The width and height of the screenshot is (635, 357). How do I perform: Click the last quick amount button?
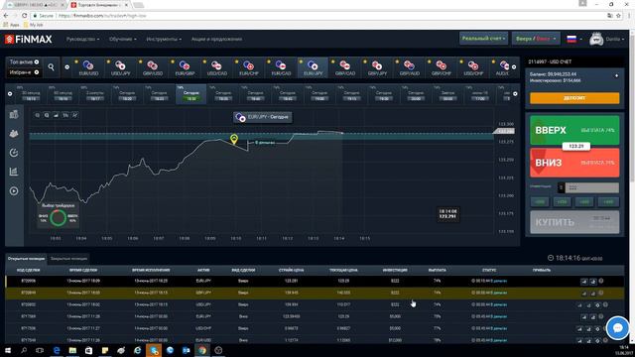pyautogui.click(x=608, y=201)
